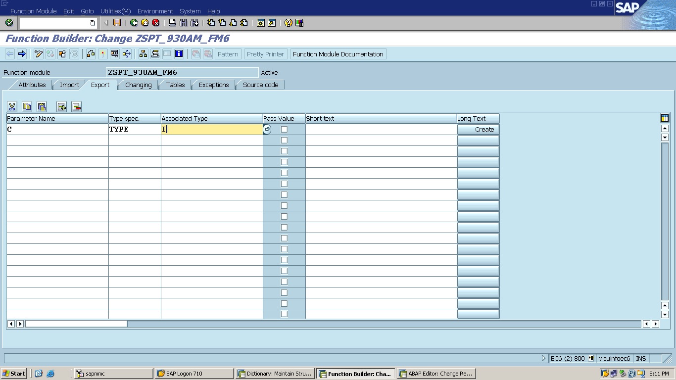Open the blue information icon
Viewport: 676px width, 380px height.
click(179, 54)
